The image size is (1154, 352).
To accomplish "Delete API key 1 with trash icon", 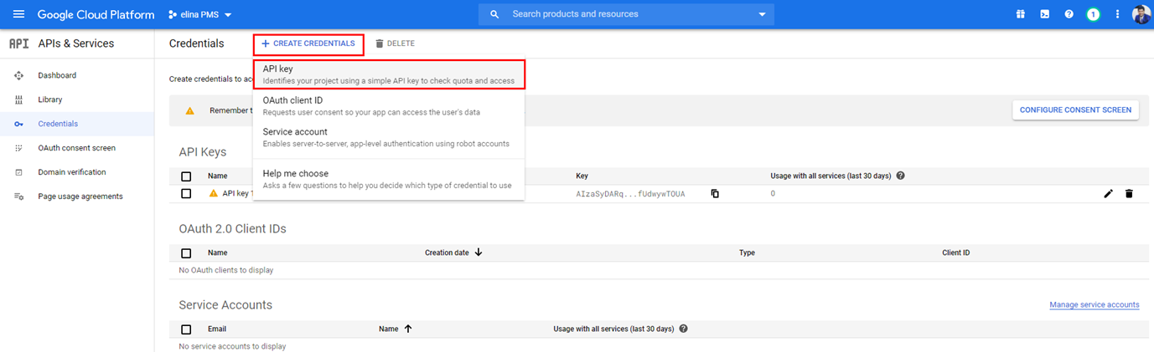I will [1129, 194].
